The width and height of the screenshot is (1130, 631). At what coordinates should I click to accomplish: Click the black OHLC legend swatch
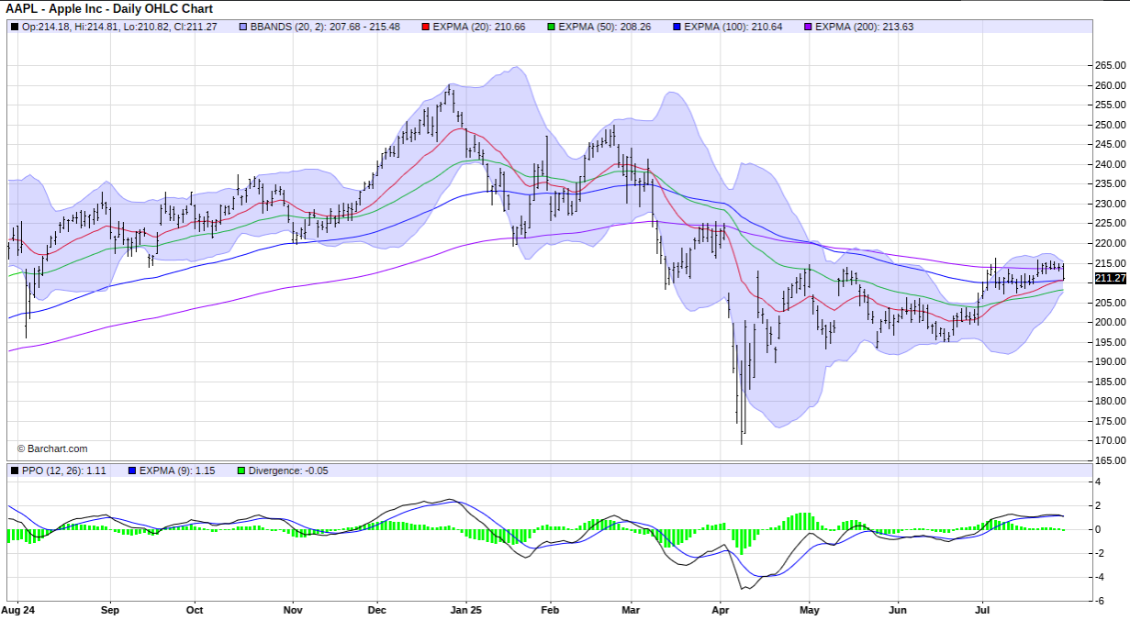click(x=15, y=27)
